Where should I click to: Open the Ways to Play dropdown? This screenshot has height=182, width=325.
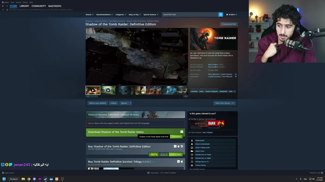click(135, 14)
